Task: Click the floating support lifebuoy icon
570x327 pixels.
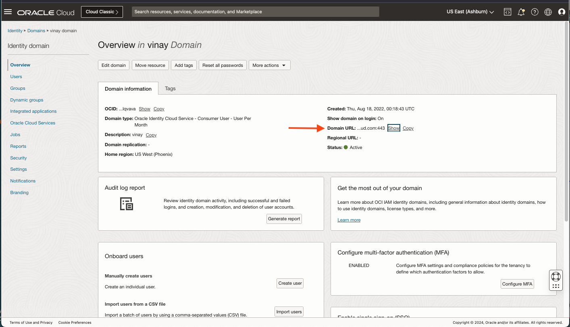Action: coord(556,277)
